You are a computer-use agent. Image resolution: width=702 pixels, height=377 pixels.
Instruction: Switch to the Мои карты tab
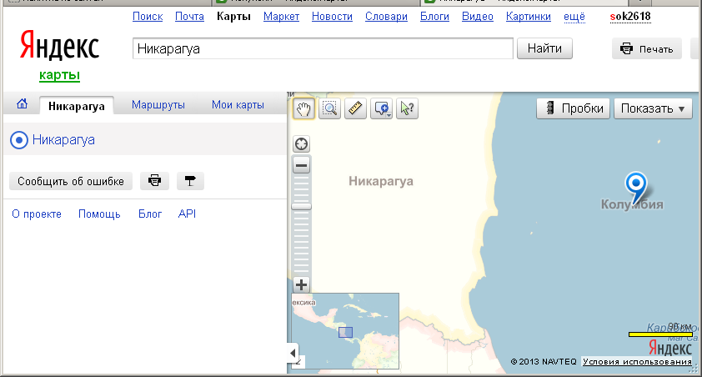click(x=238, y=105)
